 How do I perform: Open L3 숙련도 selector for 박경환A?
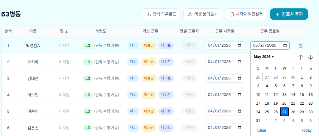[x=88, y=46]
